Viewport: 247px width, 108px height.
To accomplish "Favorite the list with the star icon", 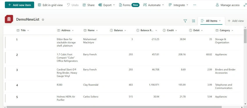I will click(43, 20).
